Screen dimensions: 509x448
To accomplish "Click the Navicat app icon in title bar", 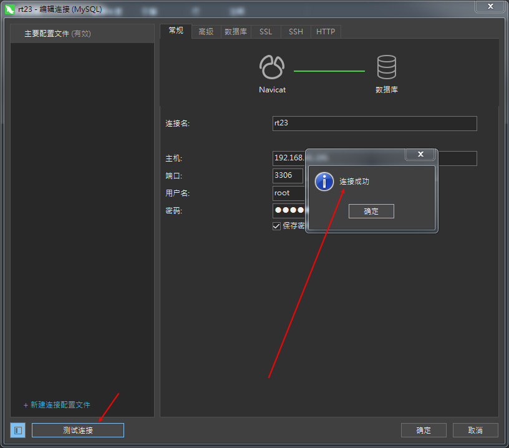I will pyautogui.click(x=10, y=9).
